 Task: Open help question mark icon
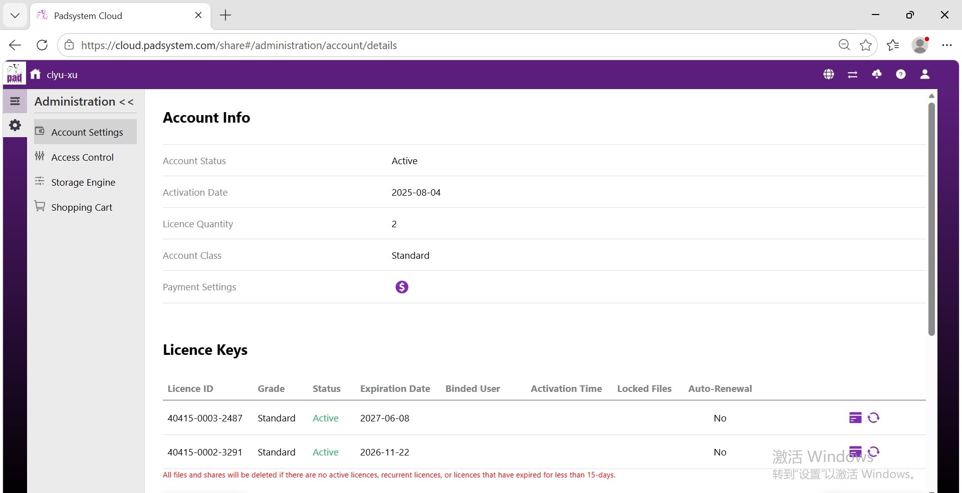tap(901, 74)
